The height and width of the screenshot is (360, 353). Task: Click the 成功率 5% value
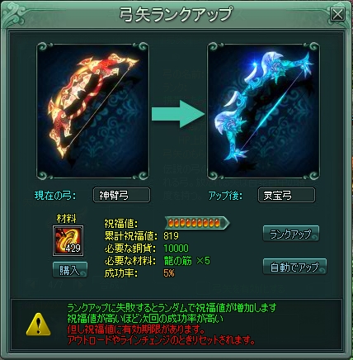point(169,273)
